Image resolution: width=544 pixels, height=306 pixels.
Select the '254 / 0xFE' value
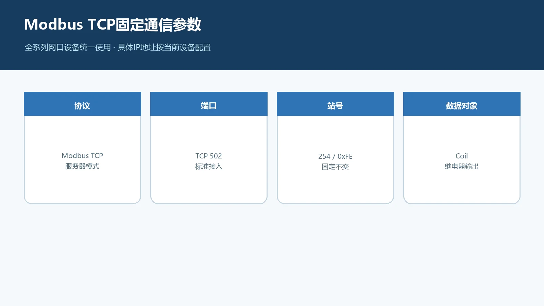click(x=335, y=156)
